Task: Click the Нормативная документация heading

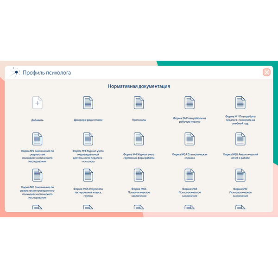Action: coord(139,86)
